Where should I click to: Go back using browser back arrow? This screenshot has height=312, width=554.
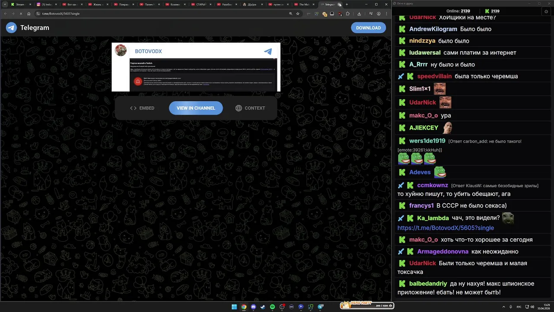(x=6, y=13)
